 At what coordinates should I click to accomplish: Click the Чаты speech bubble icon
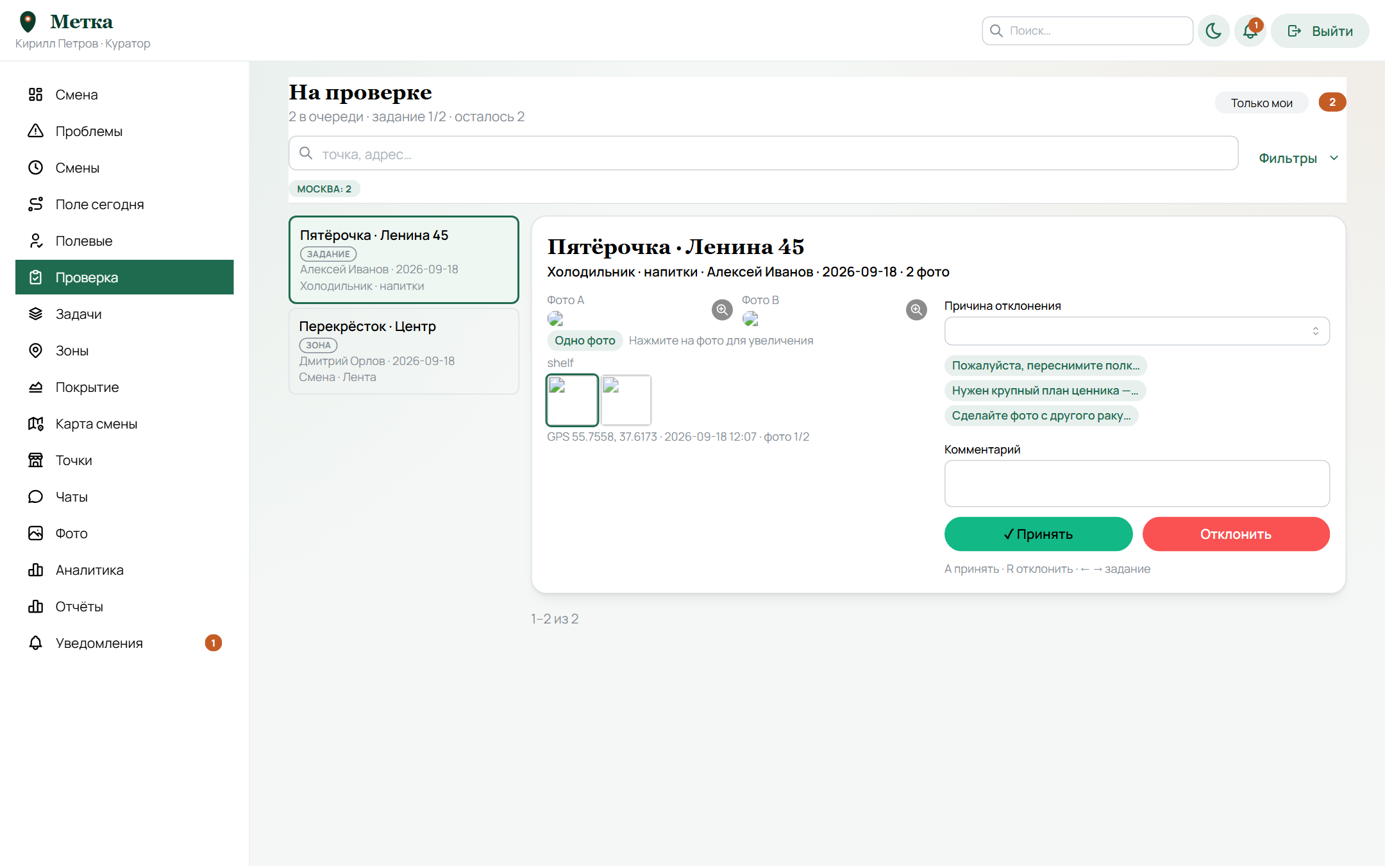click(35, 497)
